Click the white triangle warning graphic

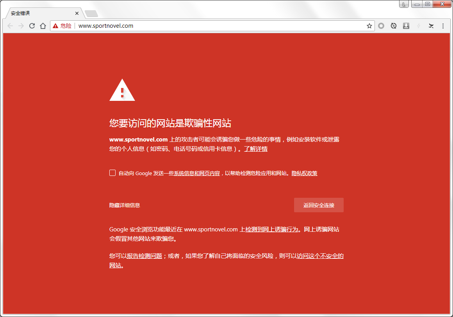[122, 90]
